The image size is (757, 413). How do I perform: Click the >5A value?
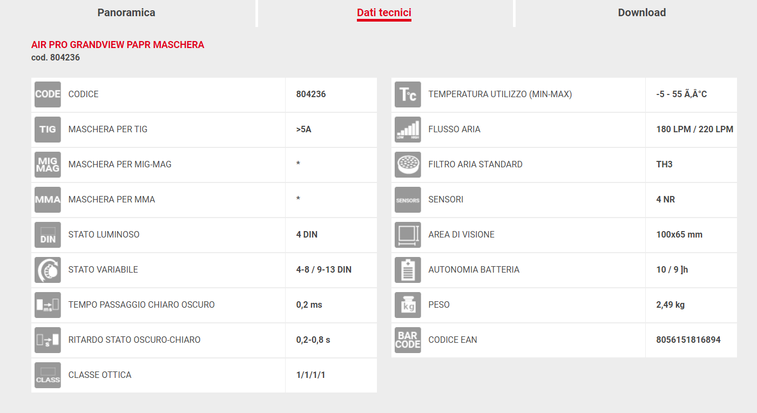[304, 130]
